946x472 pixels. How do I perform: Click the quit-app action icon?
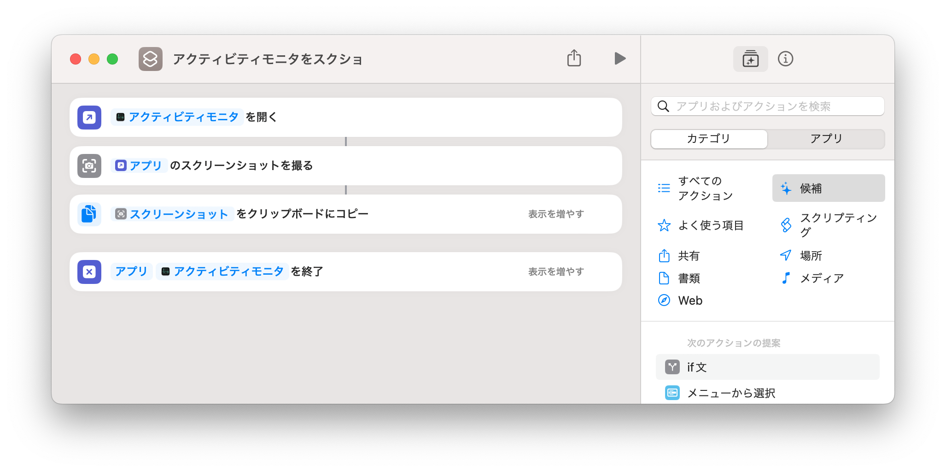point(89,272)
